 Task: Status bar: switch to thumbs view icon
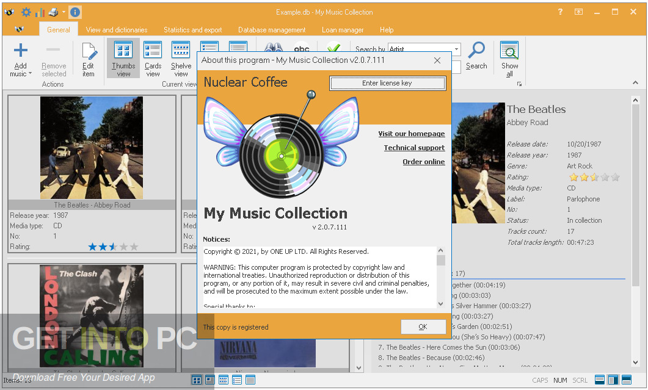[197, 380]
